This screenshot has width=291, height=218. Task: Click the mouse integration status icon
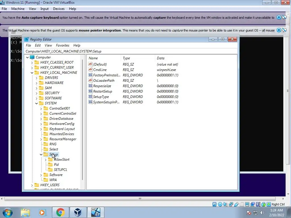click(x=263, y=204)
